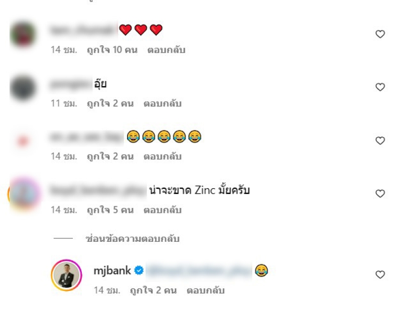View the 5 likes on Zinc comment
Image resolution: width=394 pixels, height=319 pixels.
pos(110,210)
